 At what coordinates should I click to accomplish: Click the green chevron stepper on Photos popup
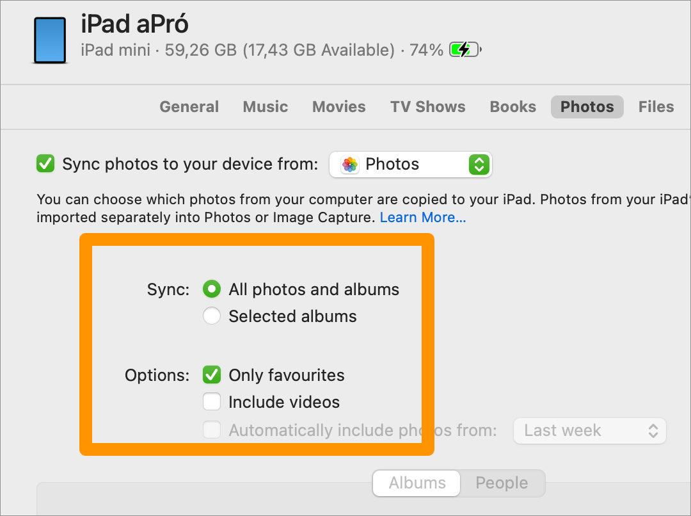(x=479, y=165)
